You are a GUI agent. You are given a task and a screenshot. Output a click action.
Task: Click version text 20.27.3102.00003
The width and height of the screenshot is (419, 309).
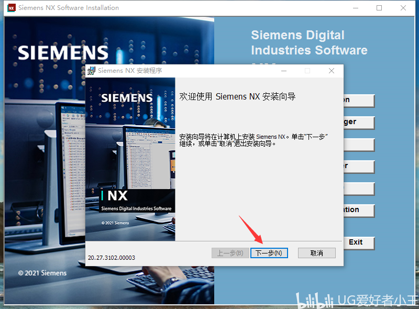click(112, 258)
